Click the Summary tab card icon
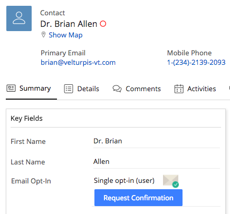 click(11, 88)
